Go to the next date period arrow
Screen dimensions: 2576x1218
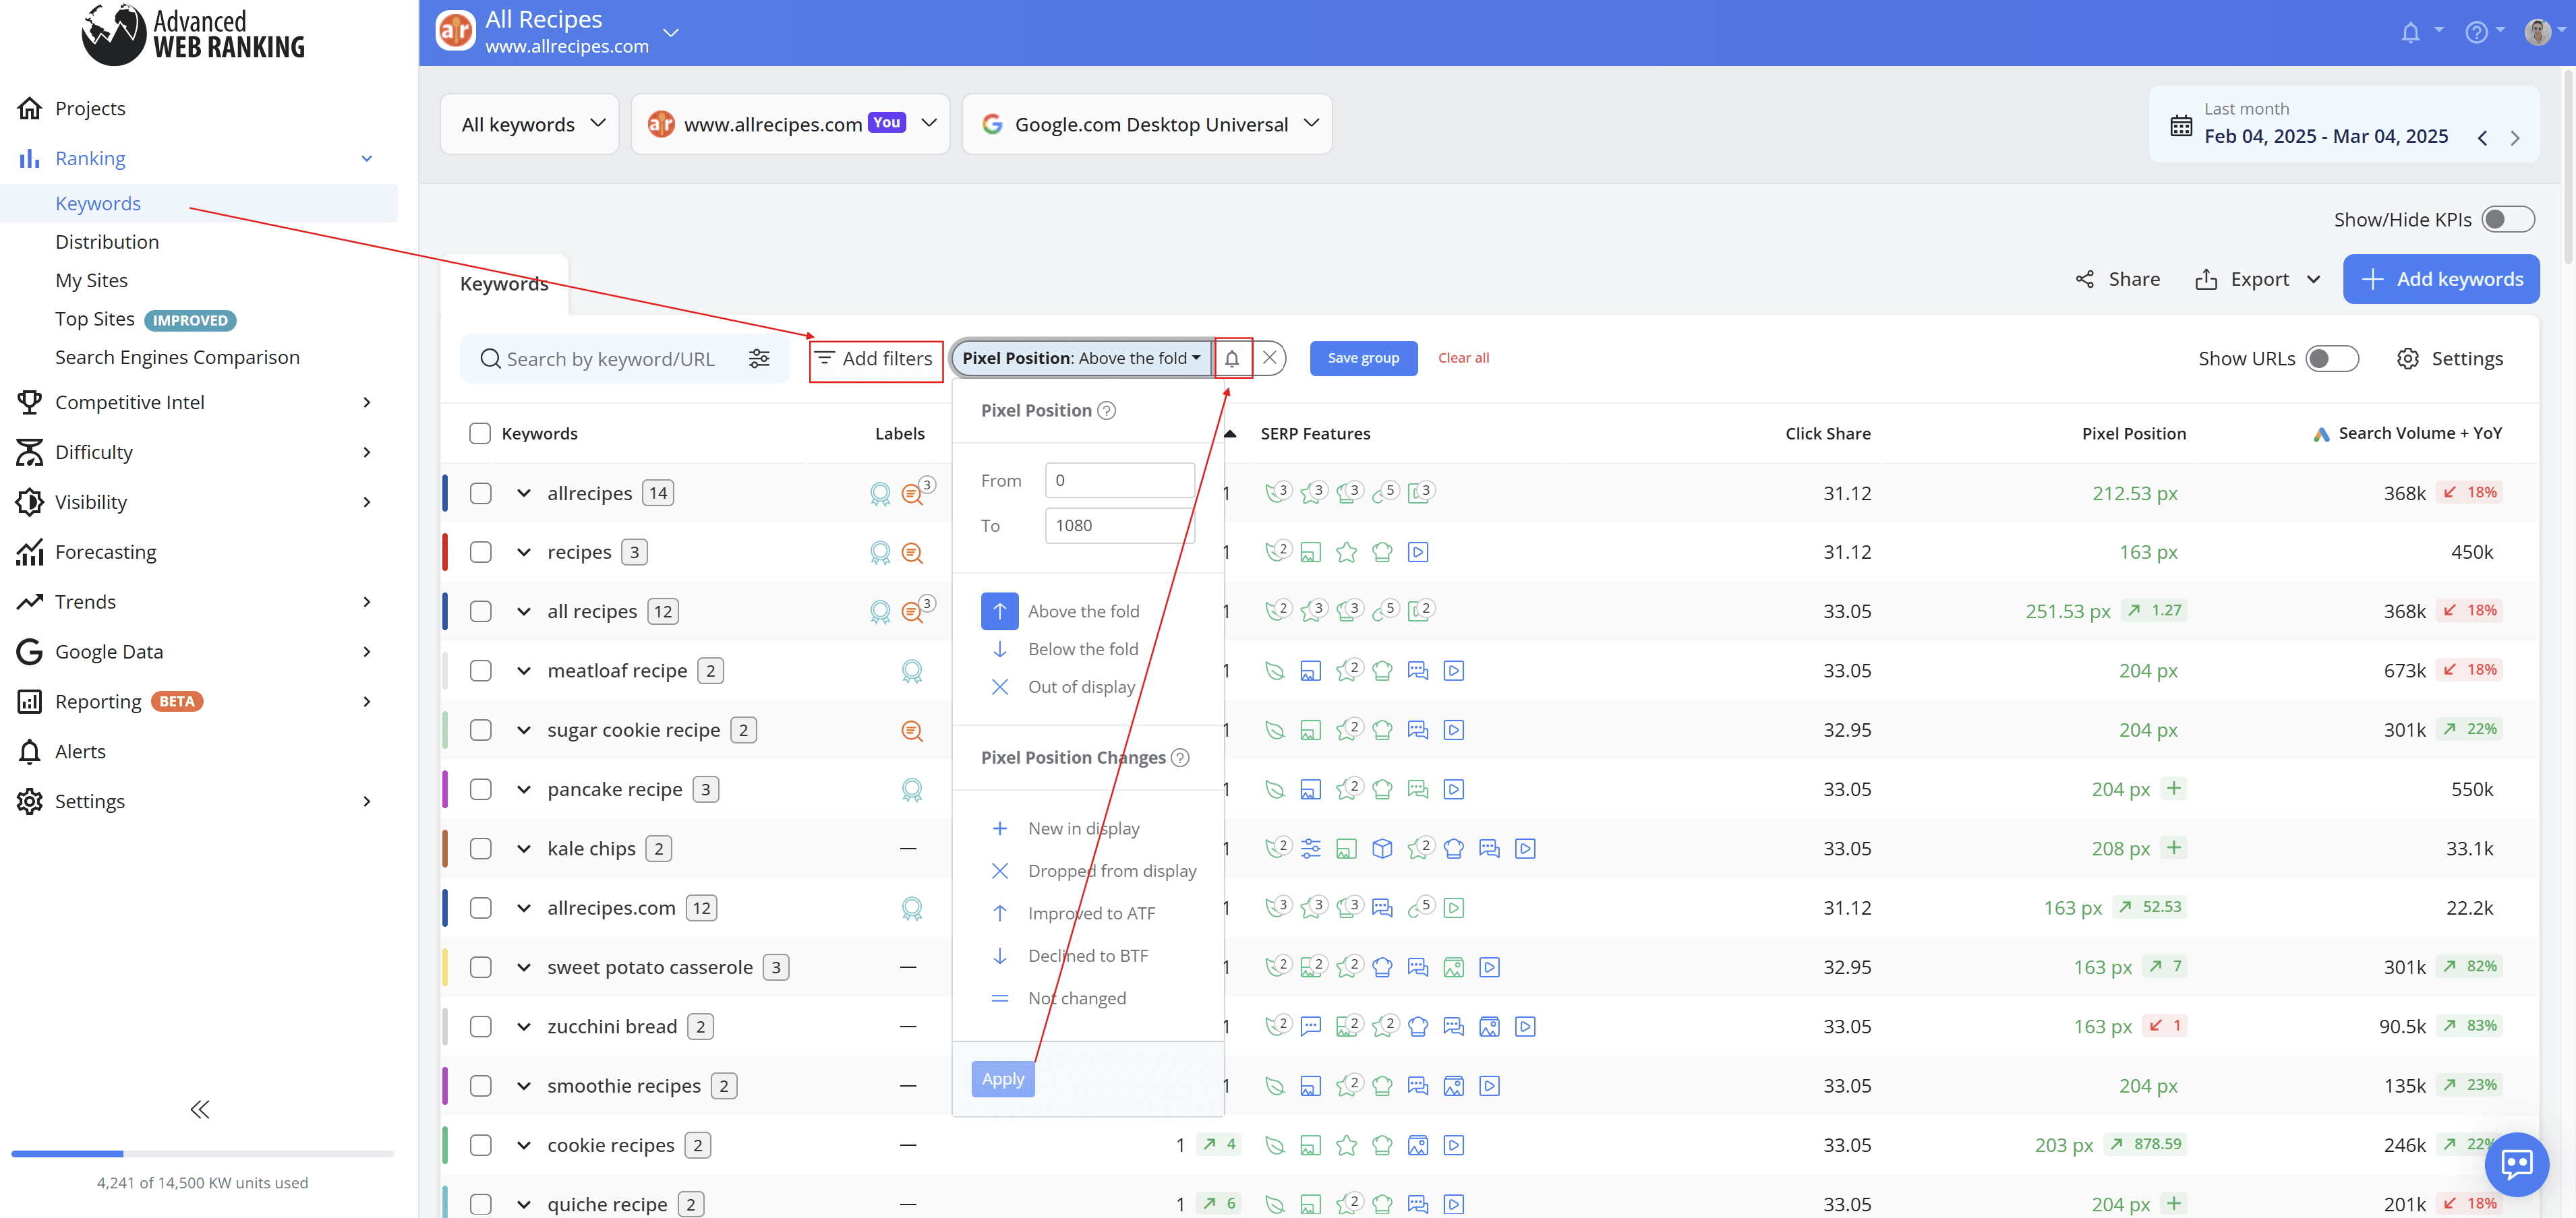pyautogui.click(x=2515, y=138)
